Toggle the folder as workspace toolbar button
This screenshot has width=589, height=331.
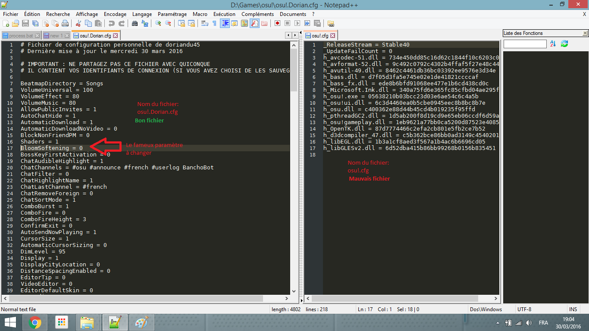[x=264, y=23]
